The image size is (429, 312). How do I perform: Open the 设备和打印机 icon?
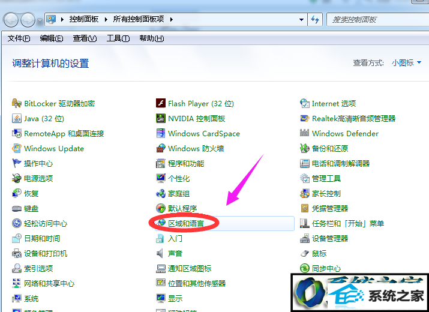tap(16, 253)
